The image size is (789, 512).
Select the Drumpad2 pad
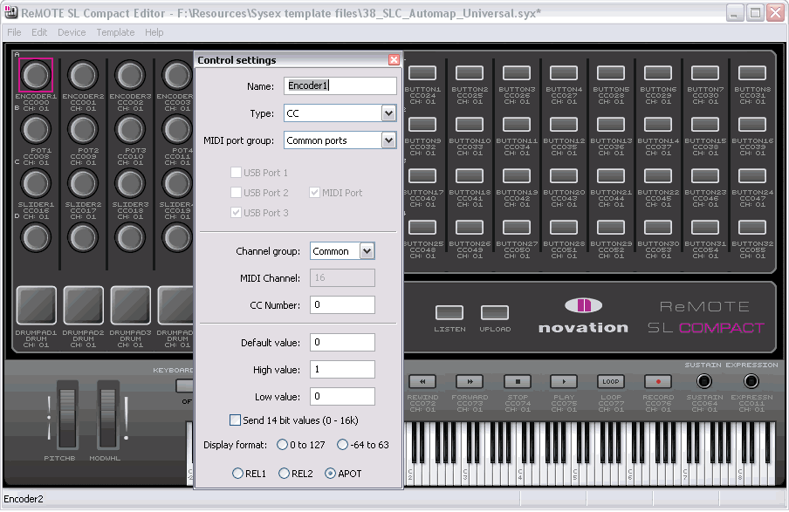(84, 305)
